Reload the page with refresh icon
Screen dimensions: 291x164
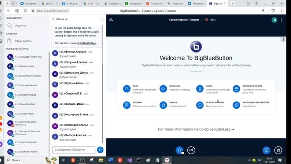(x=25, y=11)
